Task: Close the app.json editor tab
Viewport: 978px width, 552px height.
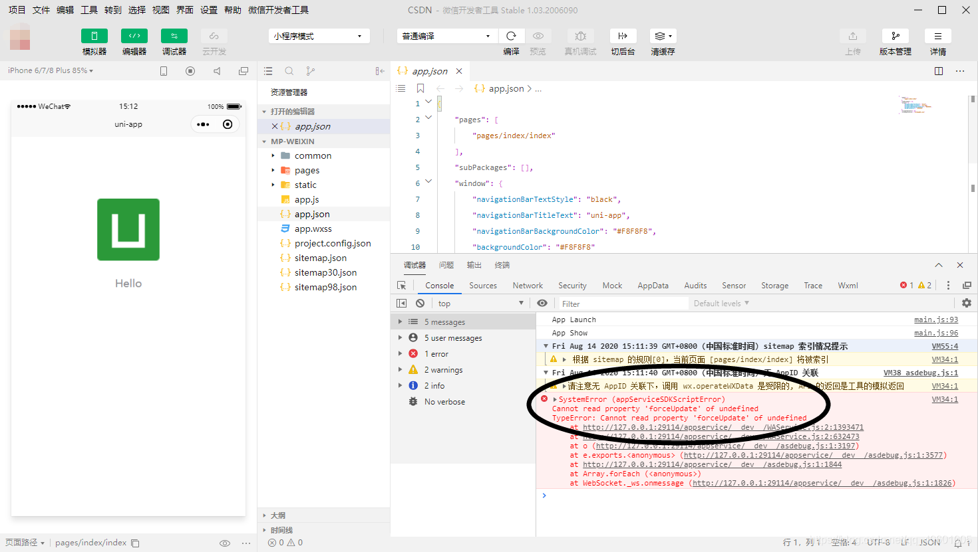Action: click(x=459, y=71)
